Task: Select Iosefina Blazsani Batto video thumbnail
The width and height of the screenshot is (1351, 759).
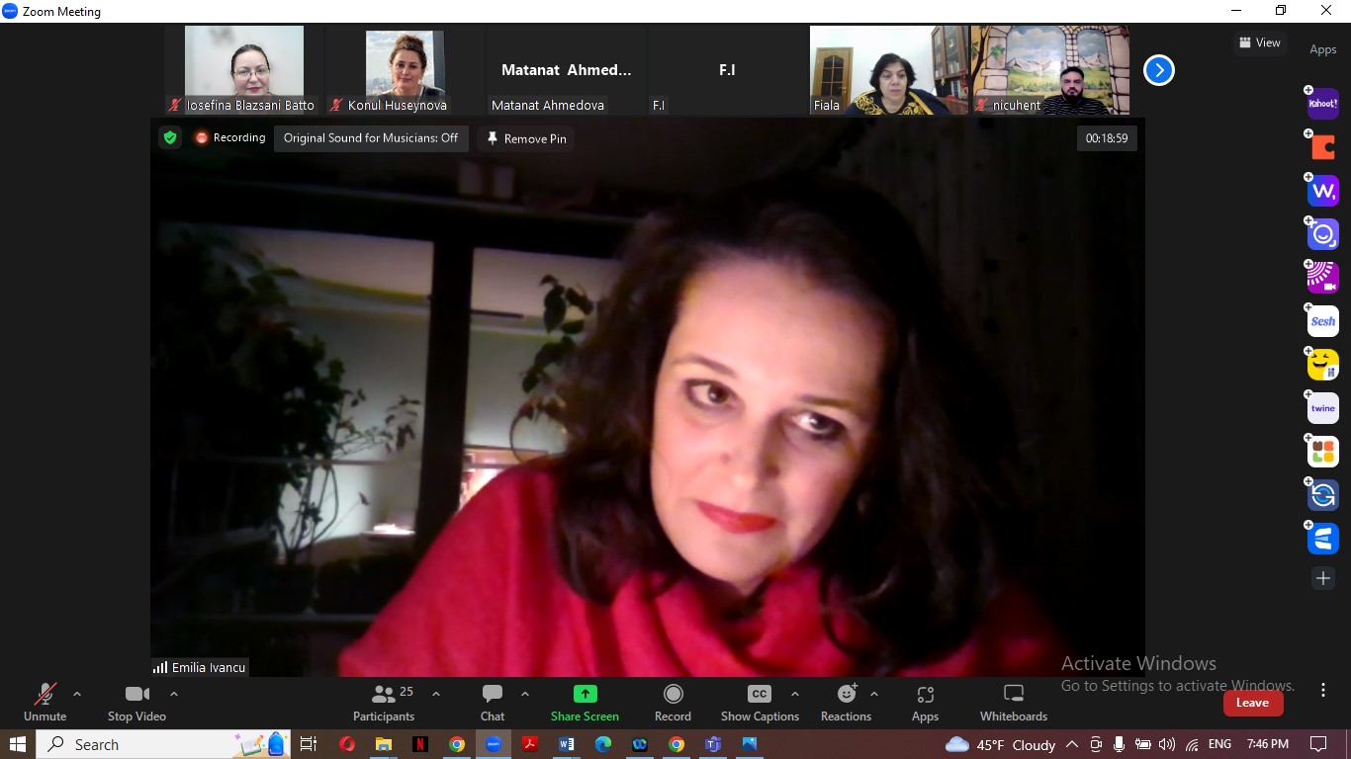Action: pyautogui.click(x=244, y=70)
